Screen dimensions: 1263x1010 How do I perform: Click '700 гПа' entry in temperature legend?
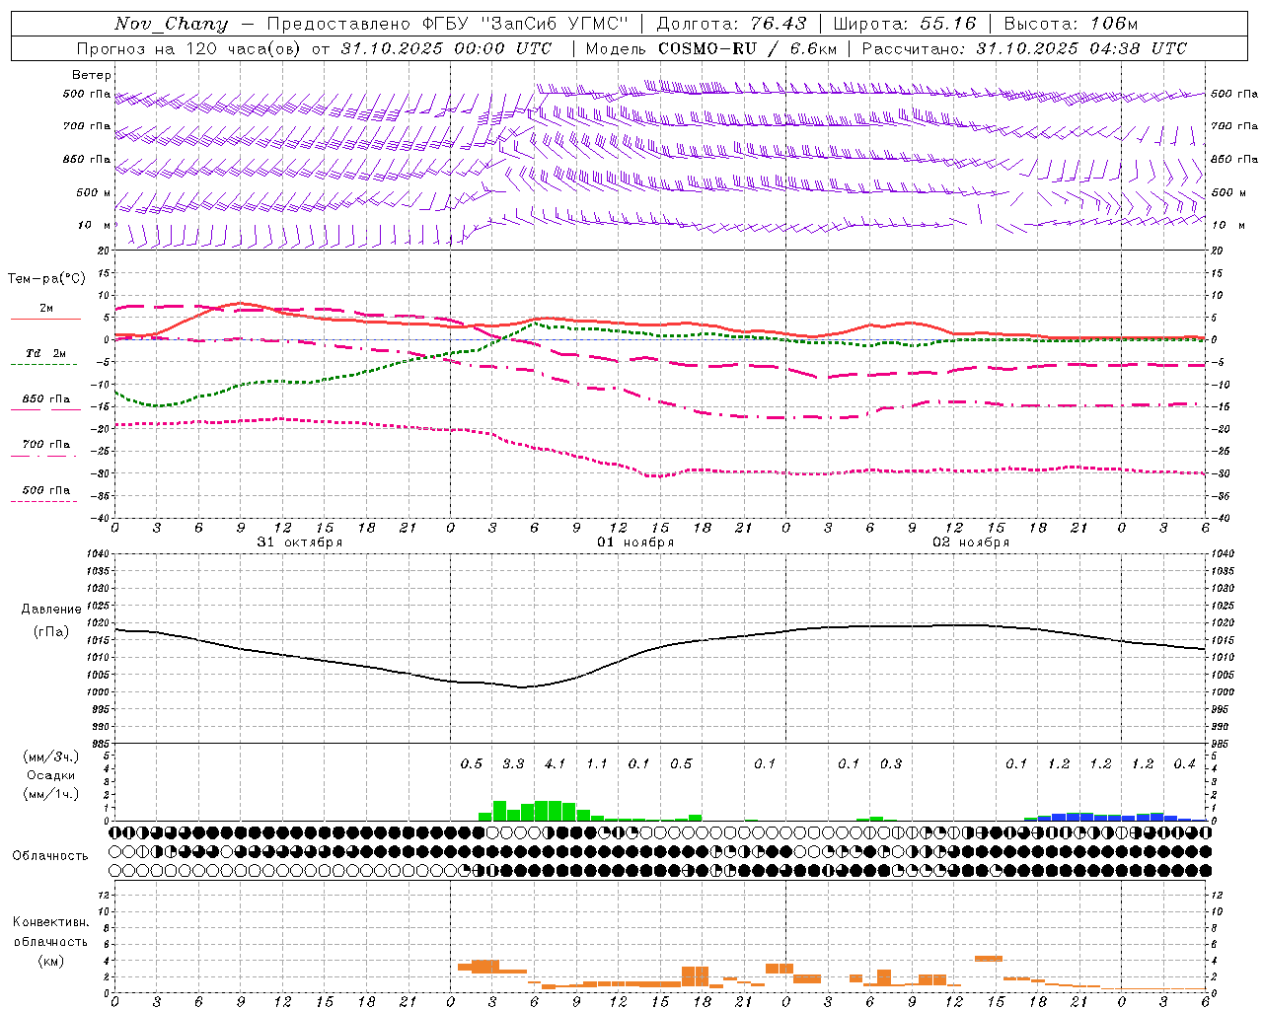point(46,445)
